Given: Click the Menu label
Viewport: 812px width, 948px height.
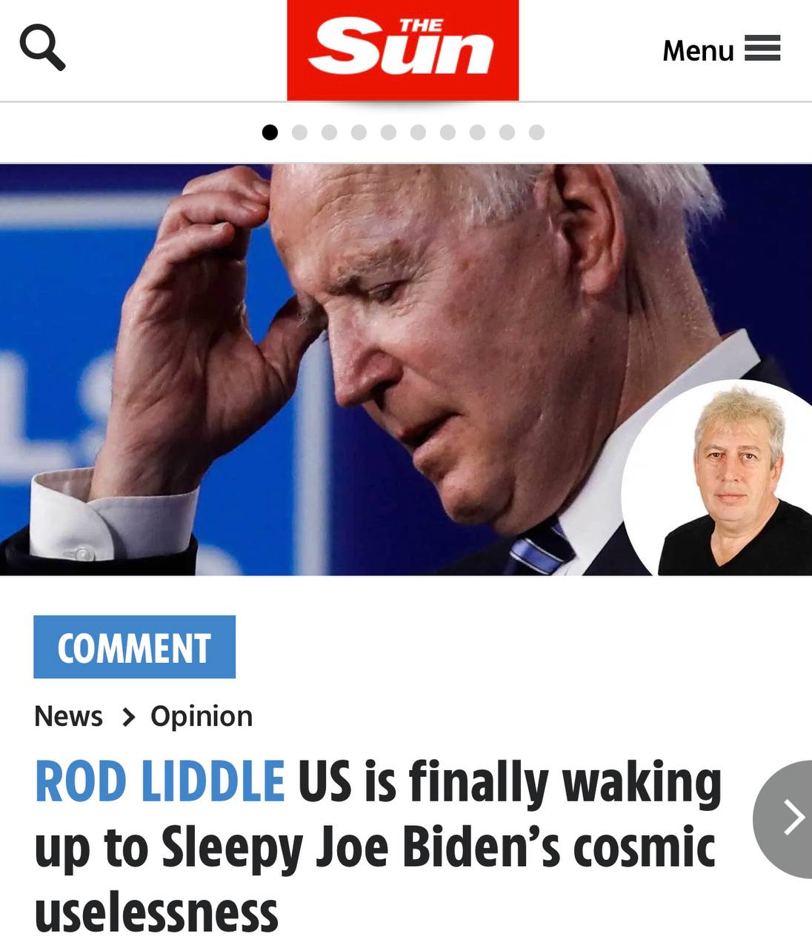Looking at the screenshot, I should tap(698, 50).
